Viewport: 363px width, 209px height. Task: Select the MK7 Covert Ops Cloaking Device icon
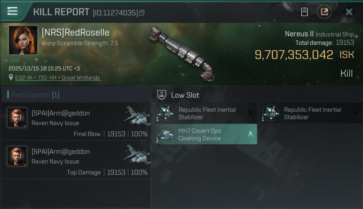tap(165, 134)
